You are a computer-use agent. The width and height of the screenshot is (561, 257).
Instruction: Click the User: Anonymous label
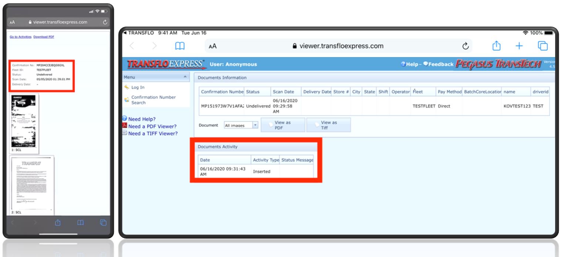point(233,65)
